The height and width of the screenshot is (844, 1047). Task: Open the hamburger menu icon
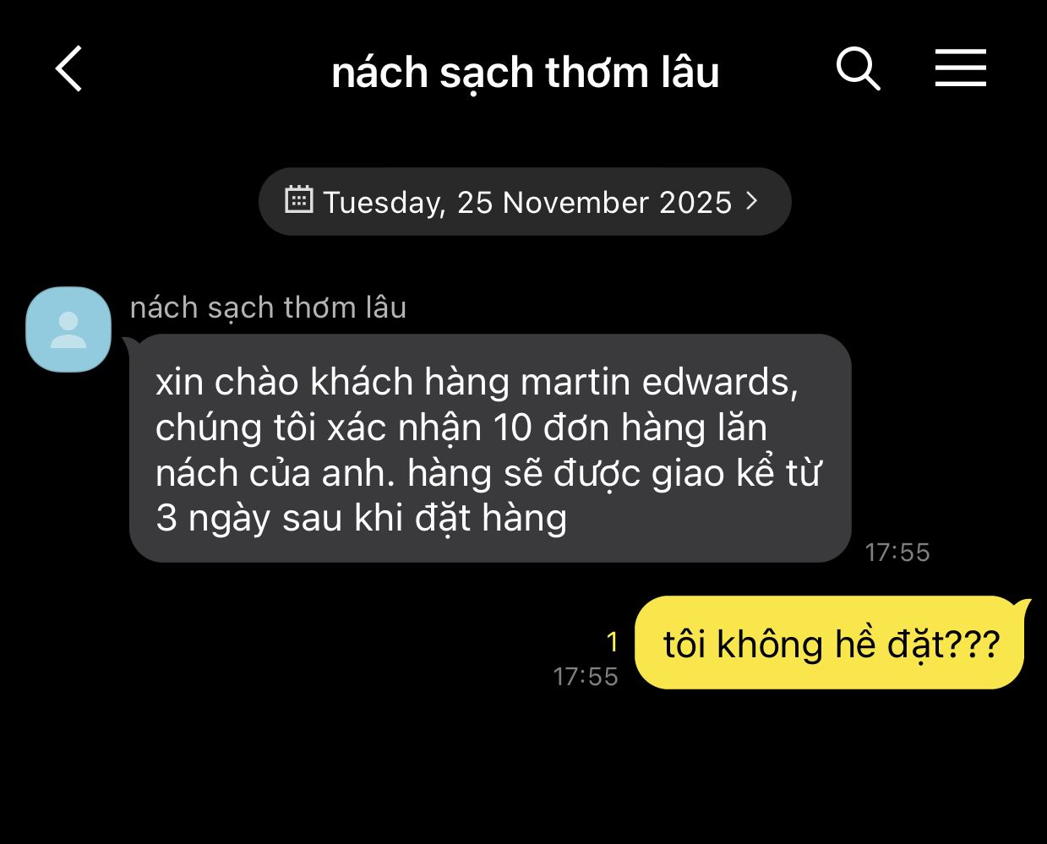[x=961, y=68]
